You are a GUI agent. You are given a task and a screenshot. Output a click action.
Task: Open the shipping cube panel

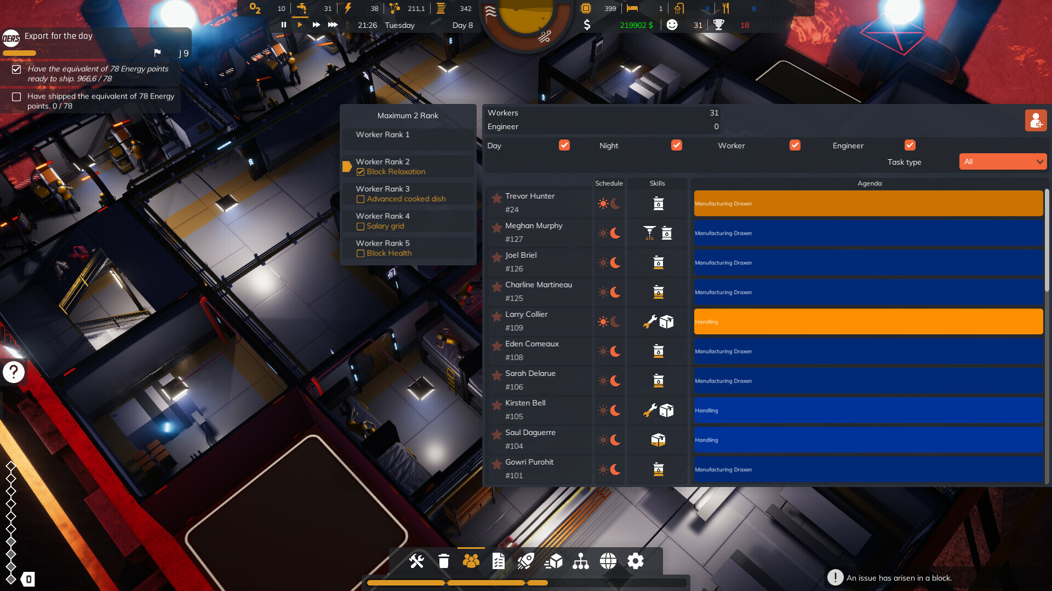(554, 561)
